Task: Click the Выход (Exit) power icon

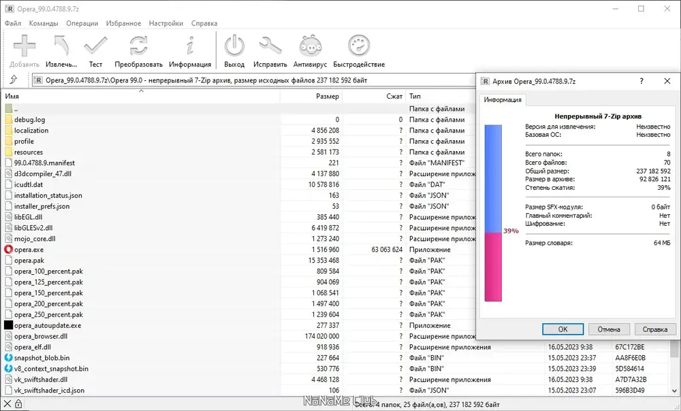Action: [x=234, y=46]
